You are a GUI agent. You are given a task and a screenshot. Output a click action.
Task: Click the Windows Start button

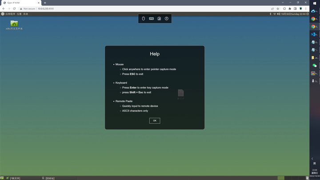[315, 4]
